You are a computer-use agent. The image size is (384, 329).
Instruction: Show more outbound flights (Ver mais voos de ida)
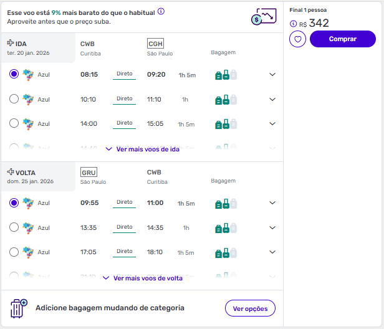143,150
